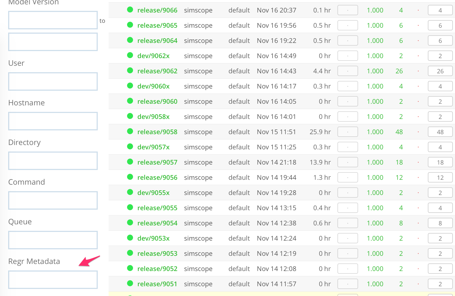This screenshot has width=455, height=296.
Task: Click the green 18 pass count for release/9057
Action: click(399, 162)
